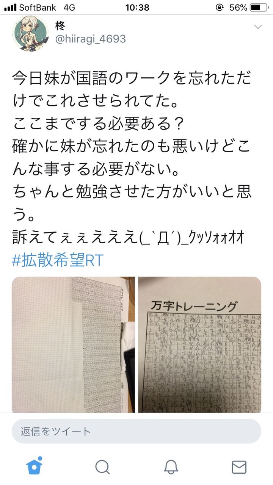273x485 pixels.
Task: Open Notifications bell icon
Action: [171, 467]
